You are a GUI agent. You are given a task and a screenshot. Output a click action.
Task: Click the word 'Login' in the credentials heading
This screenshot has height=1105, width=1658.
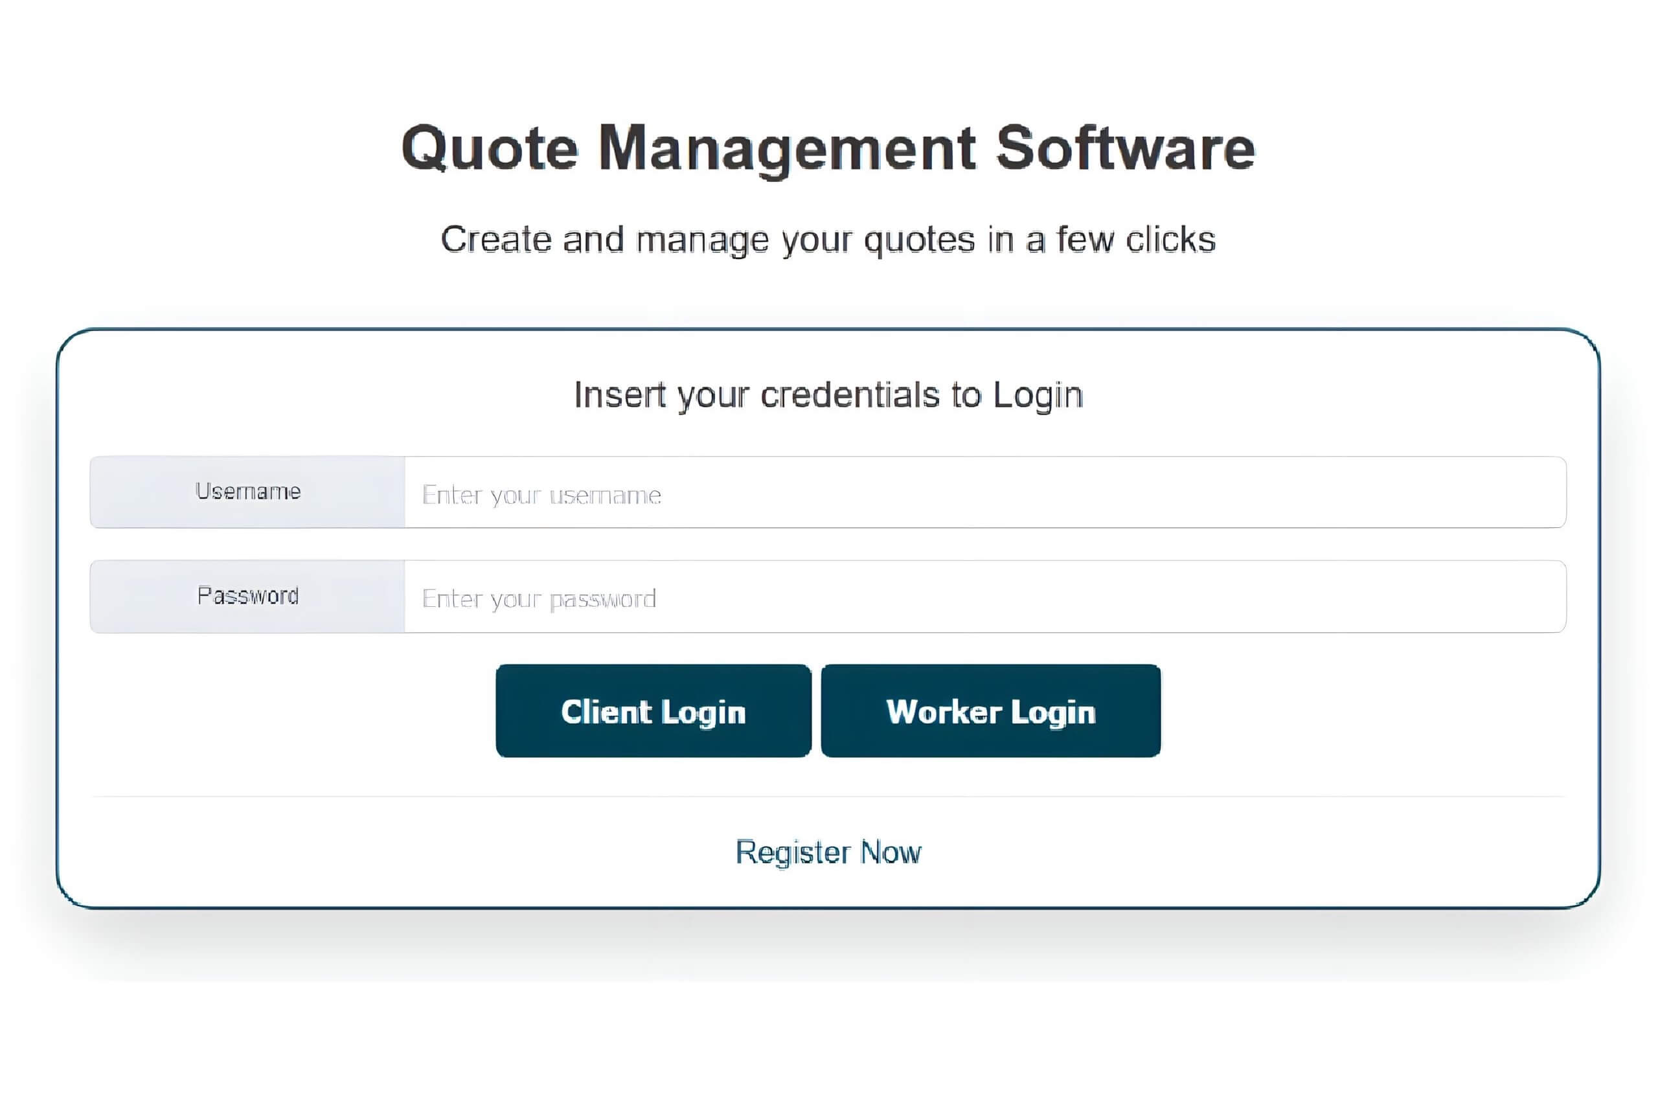[x=1037, y=394]
